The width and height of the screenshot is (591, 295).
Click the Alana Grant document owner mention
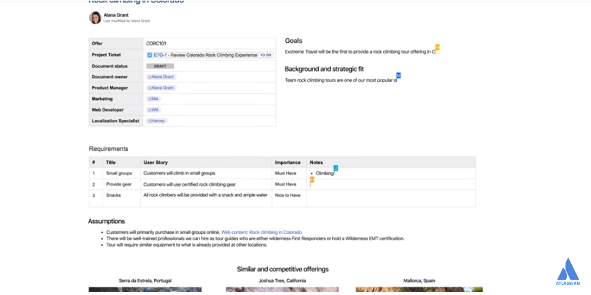(x=162, y=77)
